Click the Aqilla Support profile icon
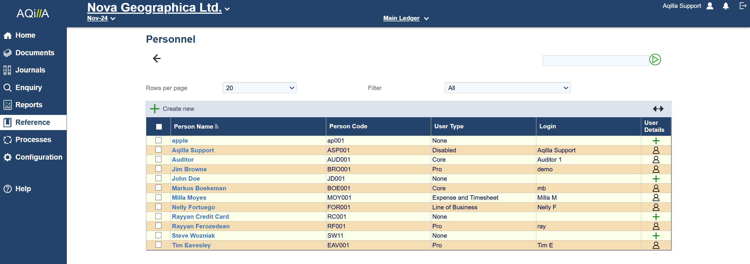The height and width of the screenshot is (264, 750). coord(710,6)
